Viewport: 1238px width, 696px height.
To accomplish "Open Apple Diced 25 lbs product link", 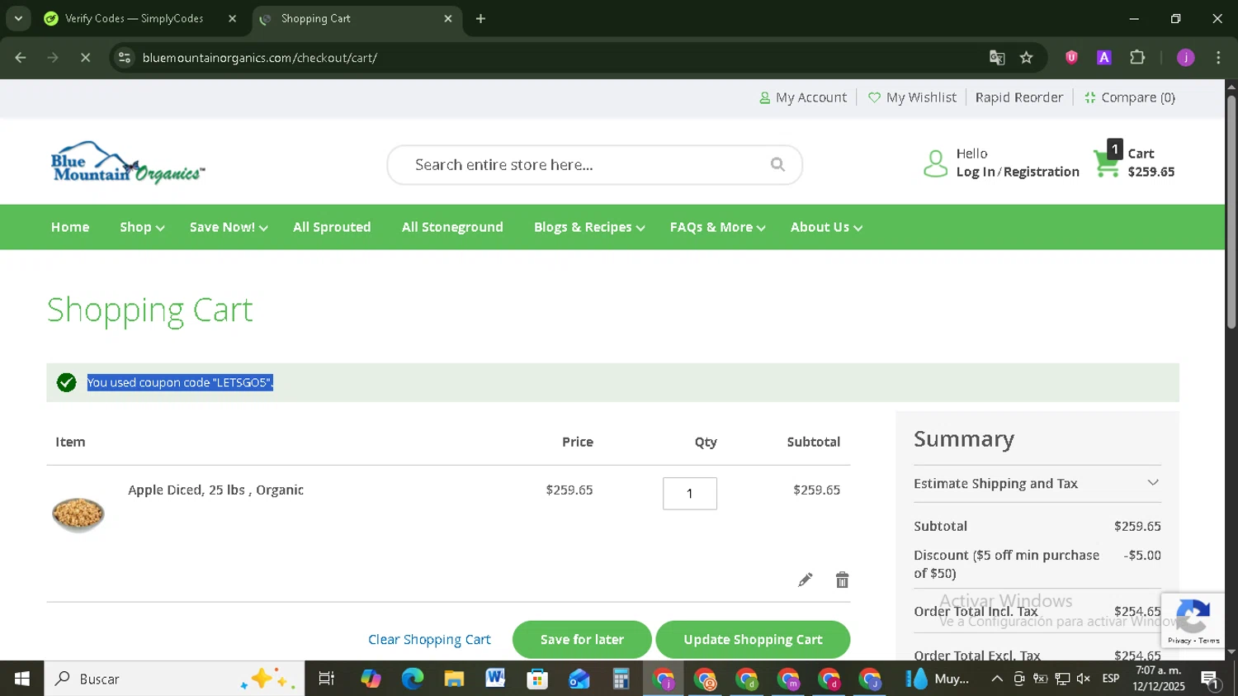I will pos(215,490).
